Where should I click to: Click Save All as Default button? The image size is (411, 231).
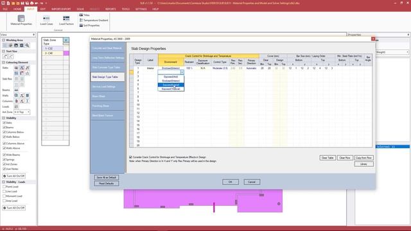(106, 177)
